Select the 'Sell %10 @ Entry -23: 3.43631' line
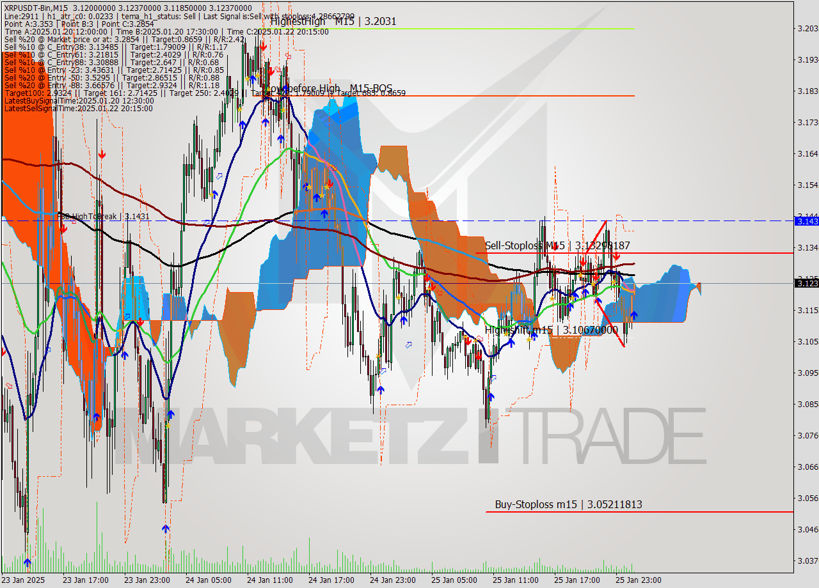819x588 pixels. point(114,70)
